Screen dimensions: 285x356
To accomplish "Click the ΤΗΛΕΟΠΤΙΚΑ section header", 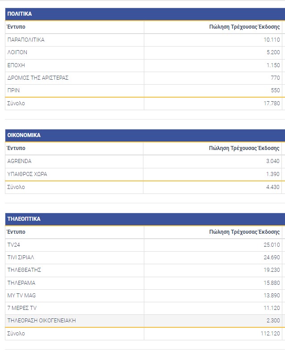I will pos(24,219).
